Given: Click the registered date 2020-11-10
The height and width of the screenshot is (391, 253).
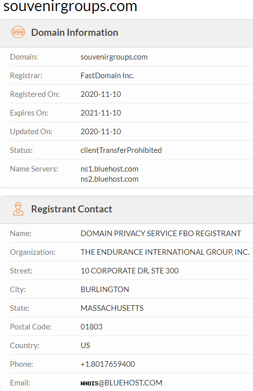Looking at the screenshot, I should 101,94.
